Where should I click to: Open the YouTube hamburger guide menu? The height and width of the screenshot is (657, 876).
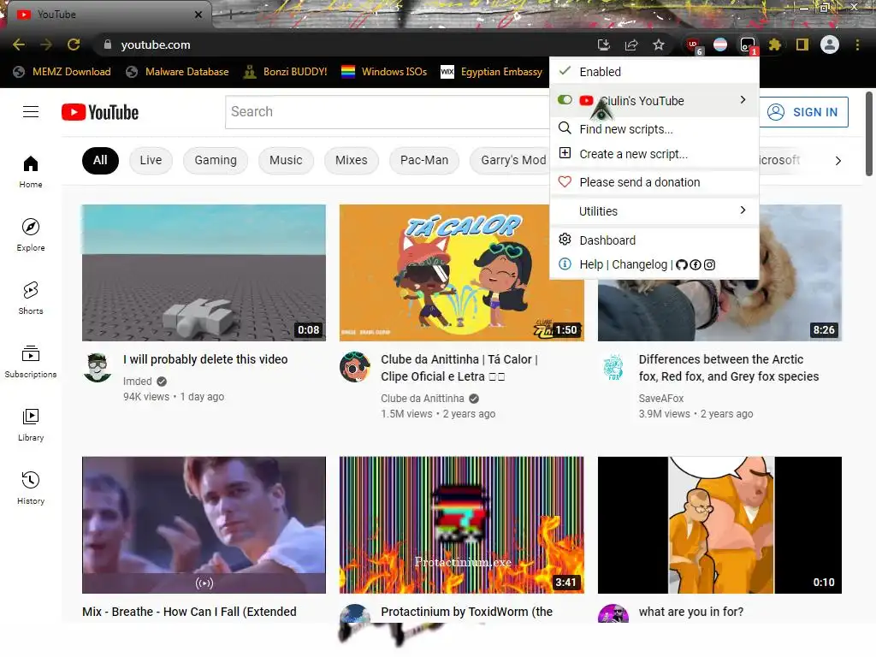coord(31,112)
